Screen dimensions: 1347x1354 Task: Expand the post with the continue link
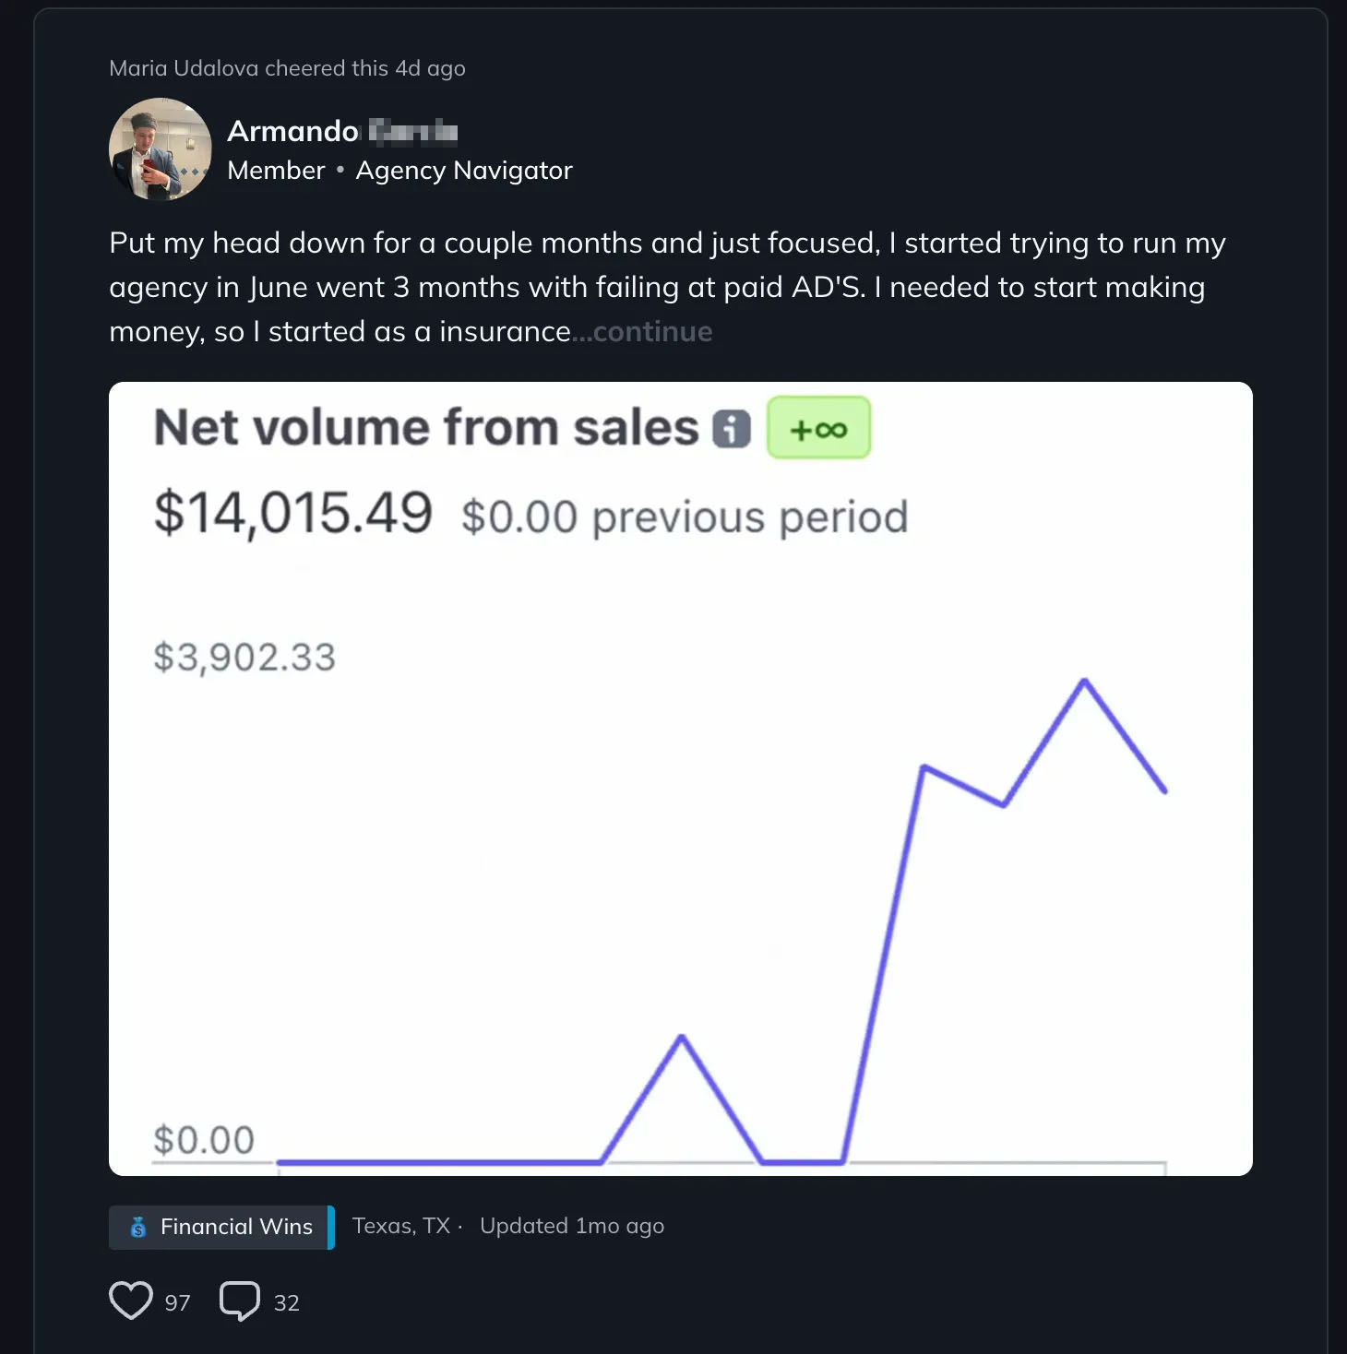pyautogui.click(x=652, y=331)
